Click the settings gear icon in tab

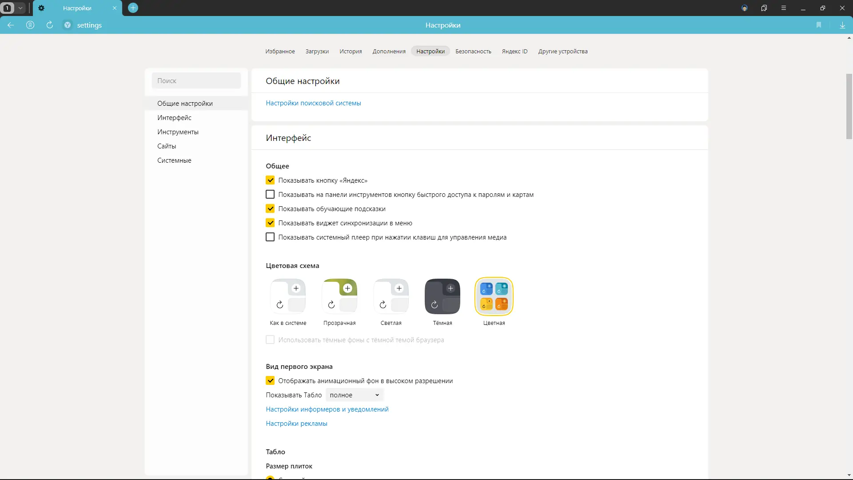click(x=41, y=8)
